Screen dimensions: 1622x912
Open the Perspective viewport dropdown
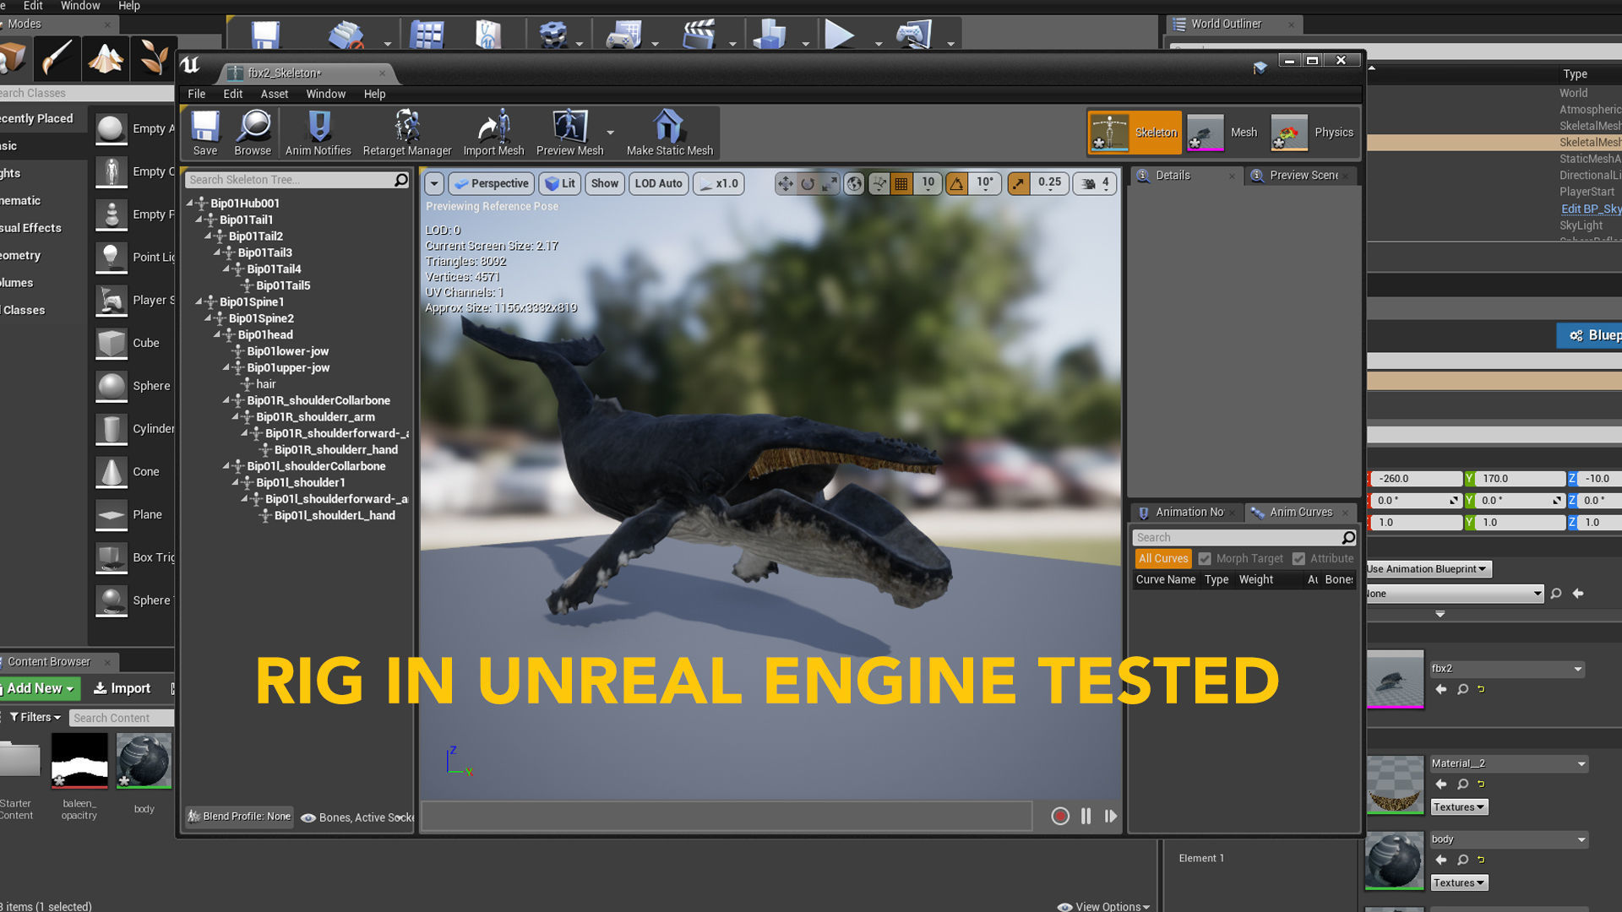pos(491,183)
